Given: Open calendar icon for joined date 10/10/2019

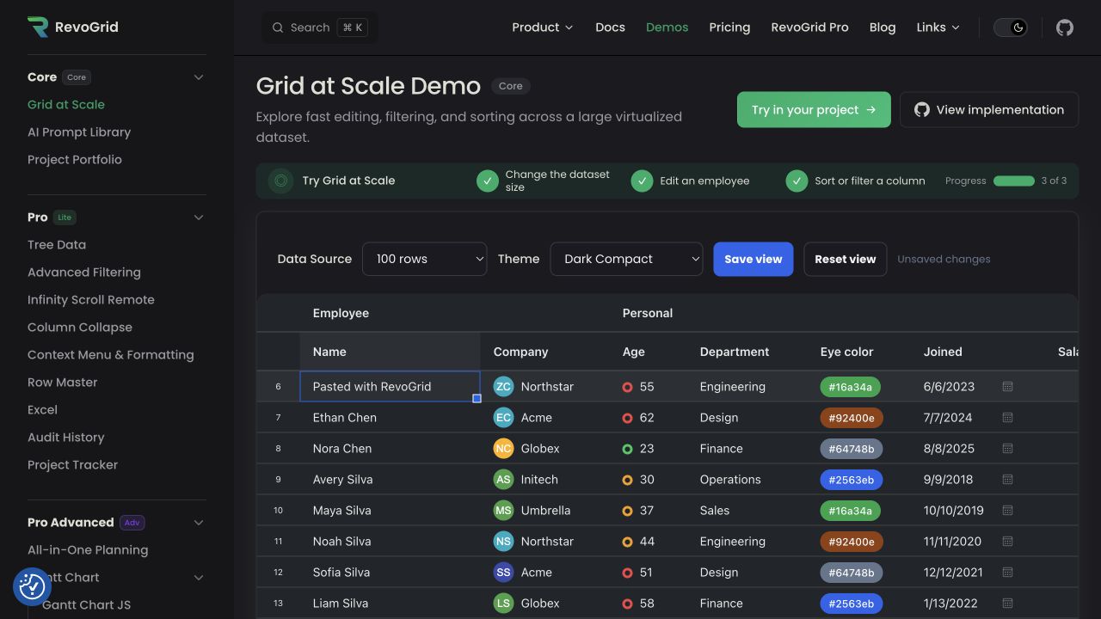Looking at the screenshot, I should (1007, 511).
